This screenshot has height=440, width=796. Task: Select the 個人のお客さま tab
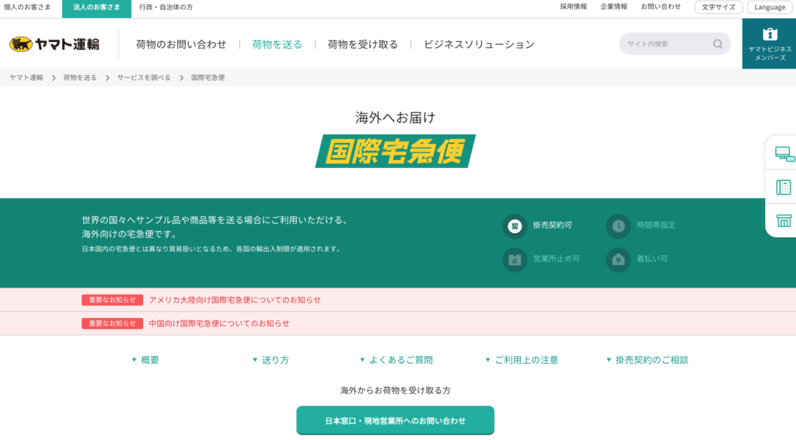click(x=27, y=7)
